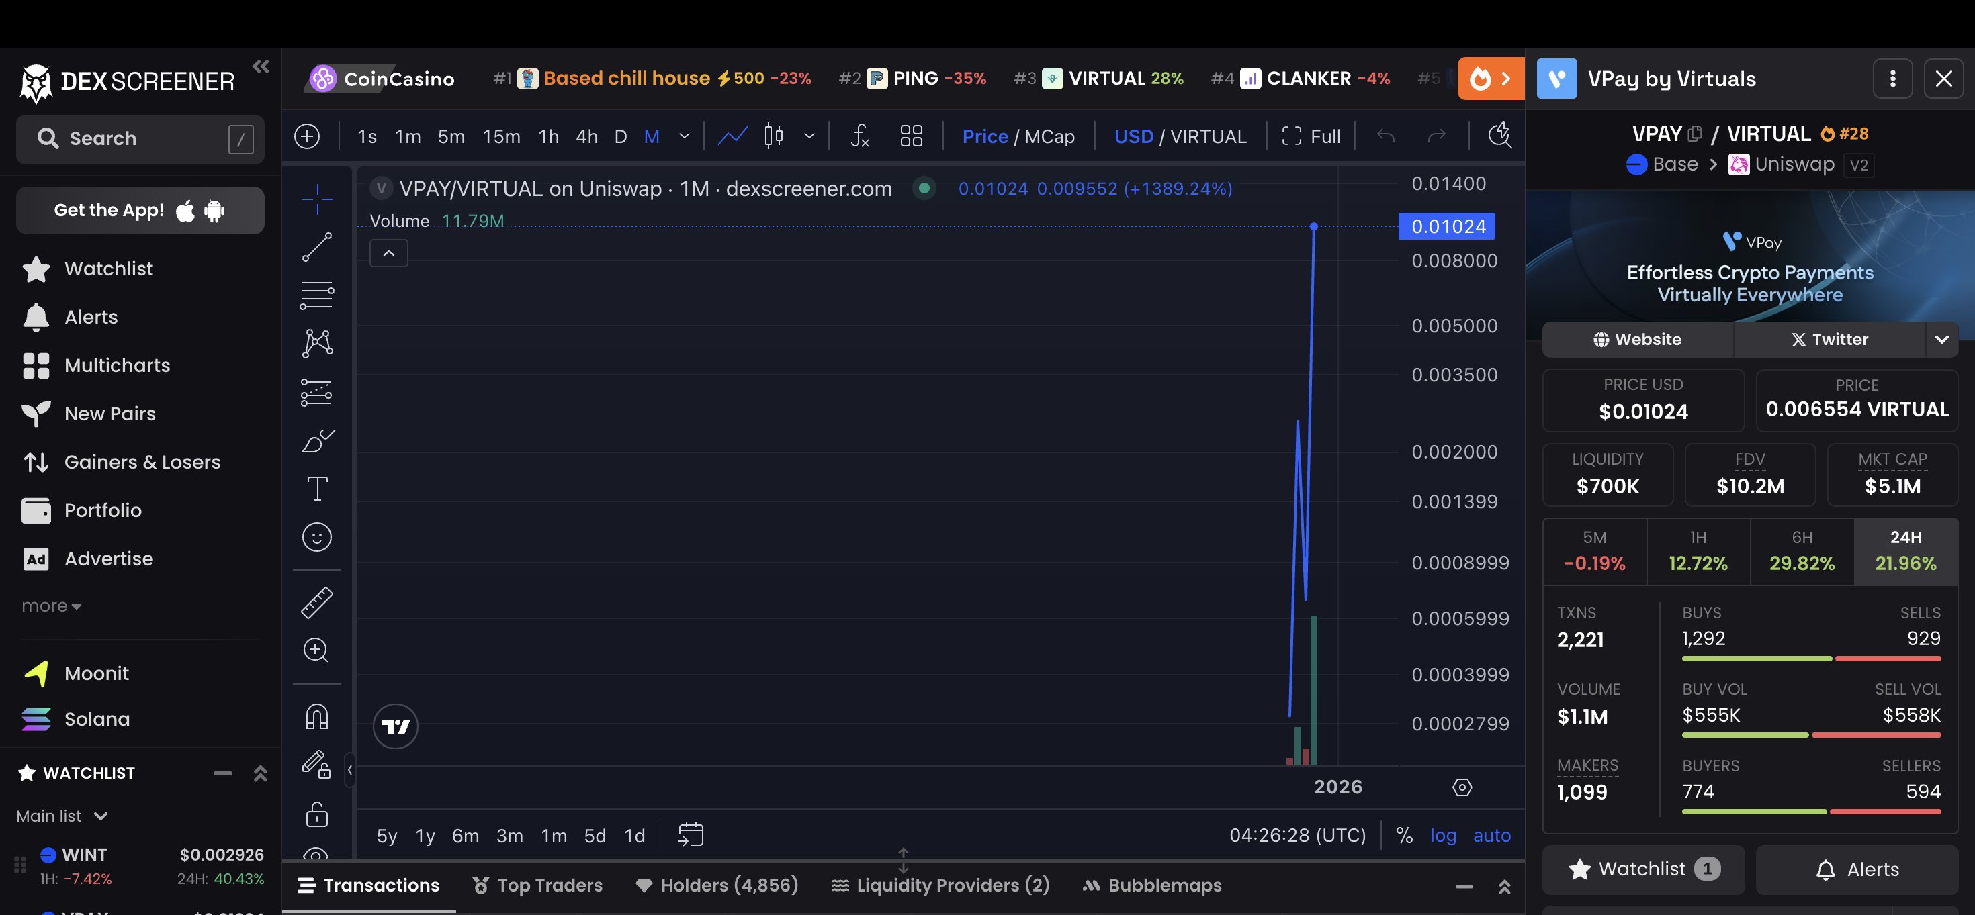Expand the Main list watchlist dropdown
1975x915 pixels.
pyautogui.click(x=62, y=816)
